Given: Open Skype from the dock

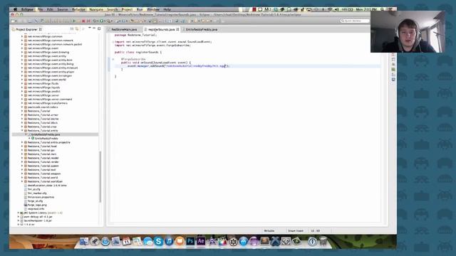Looking at the screenshot, I should [x=158, y=241].
